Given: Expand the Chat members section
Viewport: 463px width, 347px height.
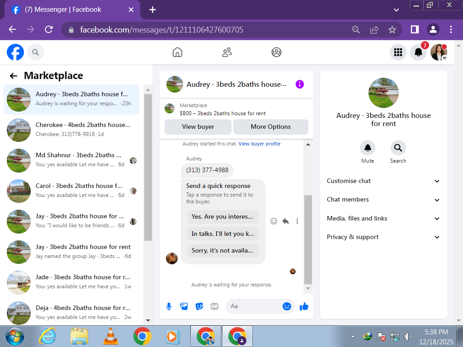Looking at the screenshot, I should pos(383,200).
